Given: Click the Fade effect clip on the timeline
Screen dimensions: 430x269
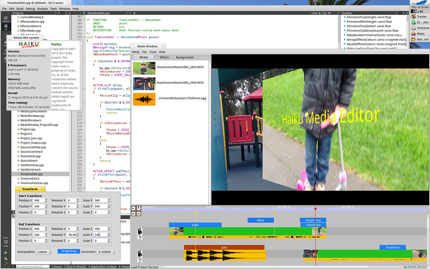Looking at the screenshot, I should [195, 225].
